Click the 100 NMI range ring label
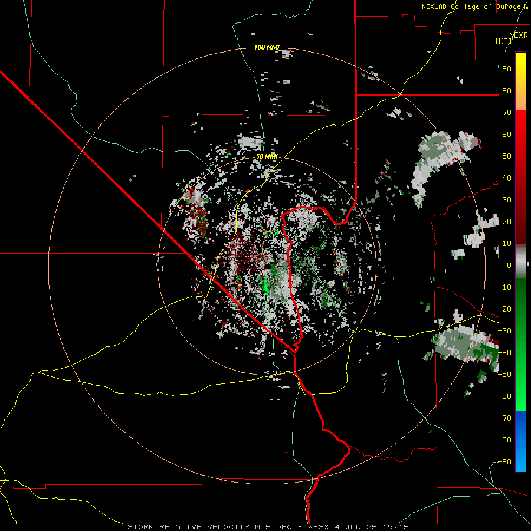Viewport: 531px width, 531px height. click(267, 47)
